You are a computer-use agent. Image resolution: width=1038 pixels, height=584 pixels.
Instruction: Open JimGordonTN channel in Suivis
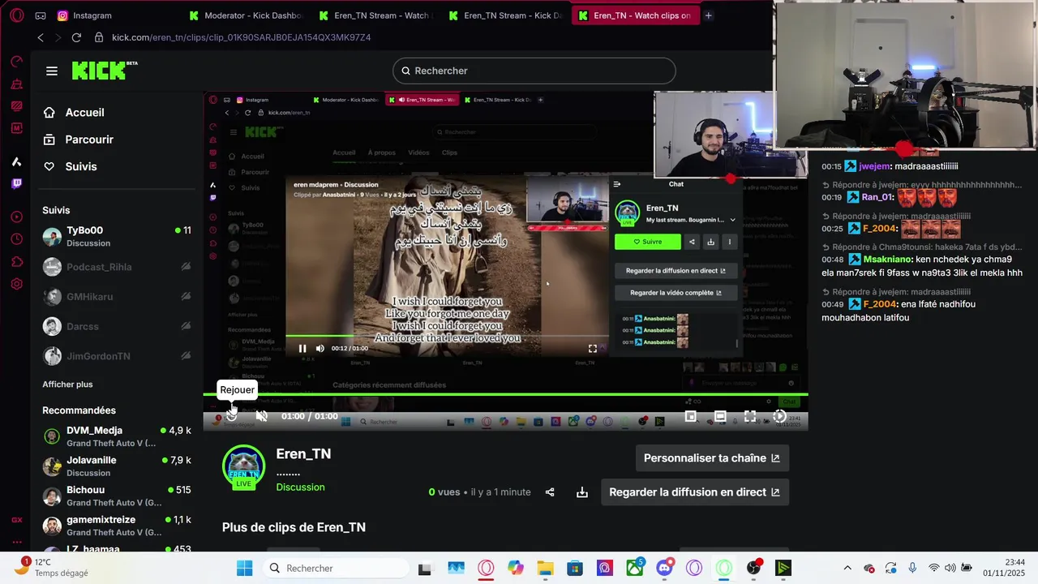click(x=117, y=356)
